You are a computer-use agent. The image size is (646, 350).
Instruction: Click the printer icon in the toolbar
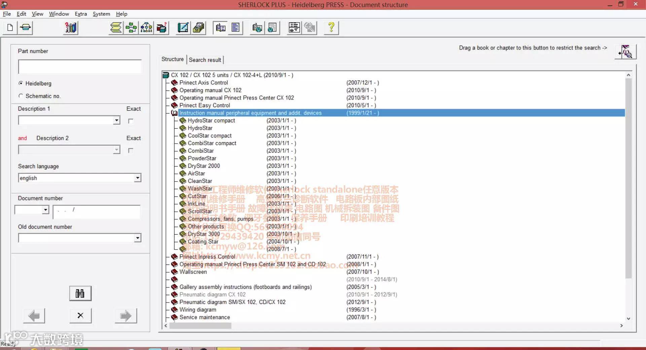pos(26,28)
